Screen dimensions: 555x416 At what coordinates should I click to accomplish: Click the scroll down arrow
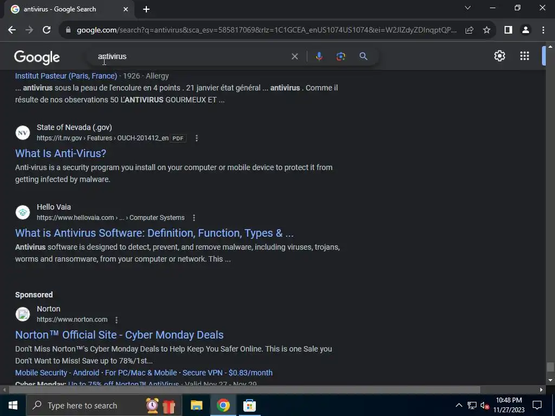coord(550,380)
